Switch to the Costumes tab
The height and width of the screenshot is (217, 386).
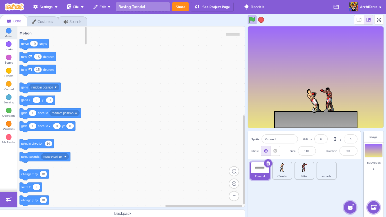point(43,21)
